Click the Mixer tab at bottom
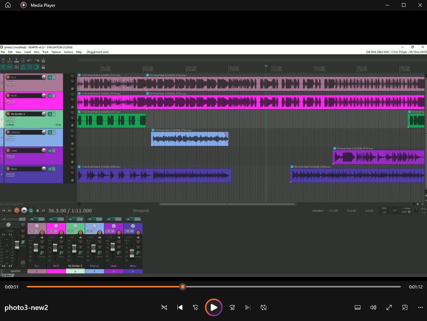The width and height of the screenshot is (427, 321). pos(8,275)
